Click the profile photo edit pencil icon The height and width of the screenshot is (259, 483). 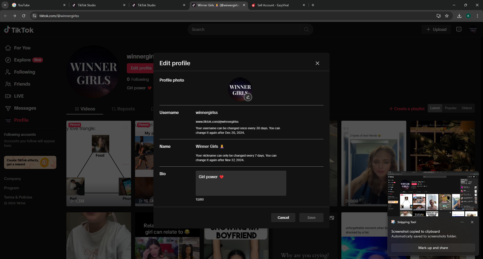click(248, 97)
